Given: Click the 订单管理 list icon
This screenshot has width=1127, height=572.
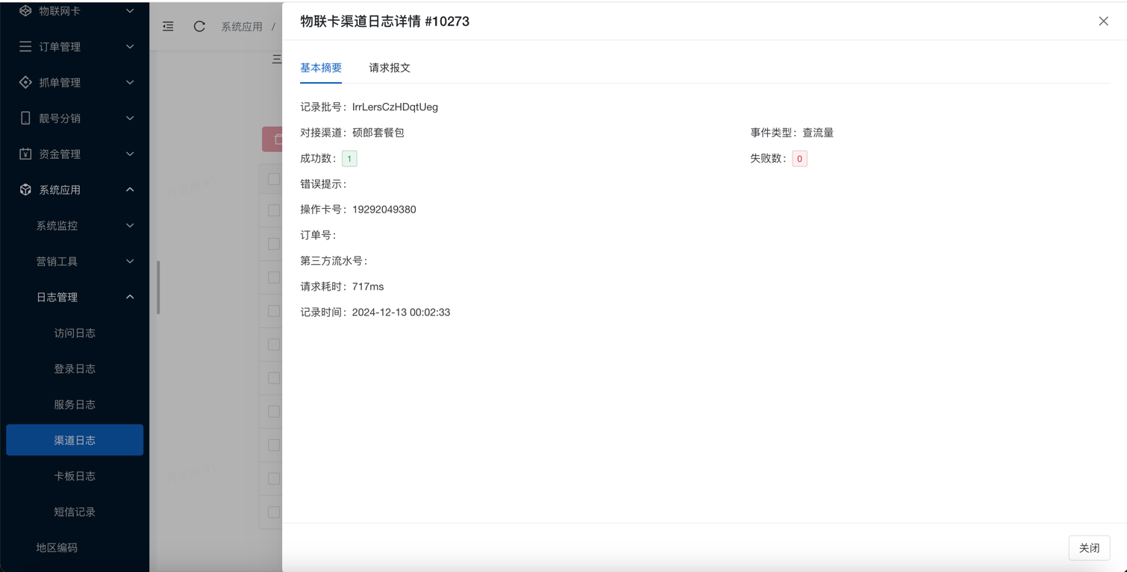Looking at the screenshot, I should pos(25,46).
